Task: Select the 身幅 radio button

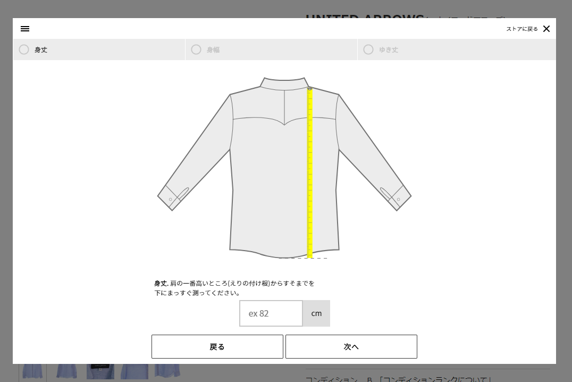Action: coord(196,49)
